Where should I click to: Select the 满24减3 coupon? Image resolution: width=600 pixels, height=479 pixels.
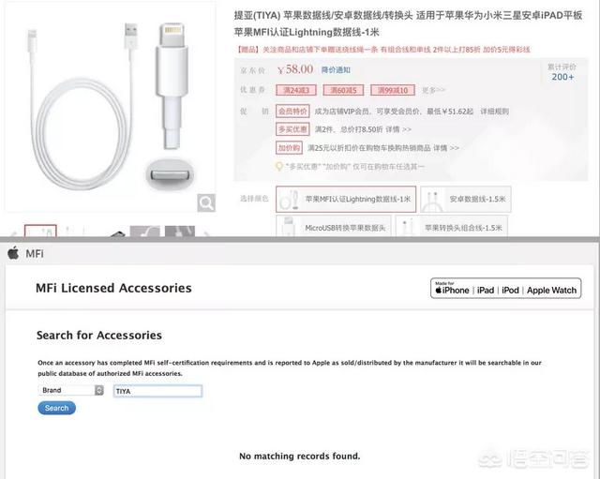296,90
